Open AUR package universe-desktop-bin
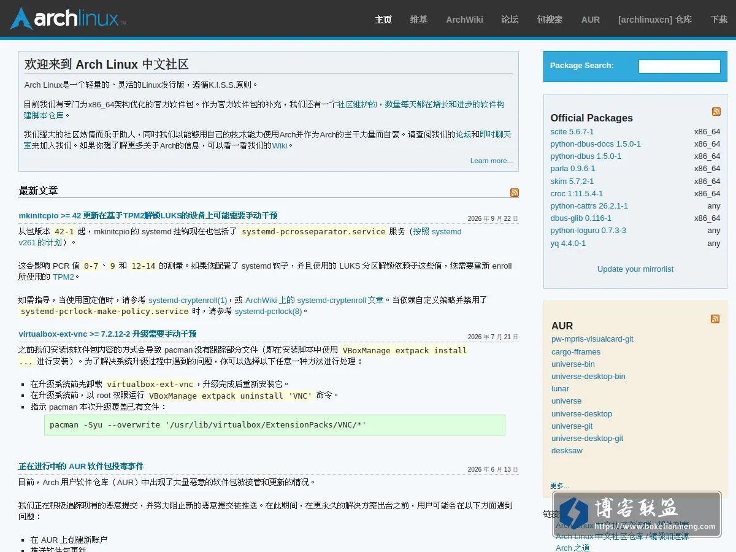 coord(588,377)
